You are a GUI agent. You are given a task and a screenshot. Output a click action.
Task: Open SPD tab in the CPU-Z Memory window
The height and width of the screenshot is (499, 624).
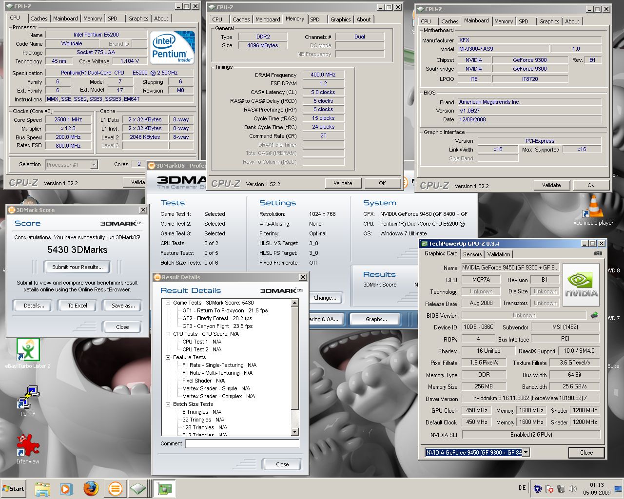point(315,19)
